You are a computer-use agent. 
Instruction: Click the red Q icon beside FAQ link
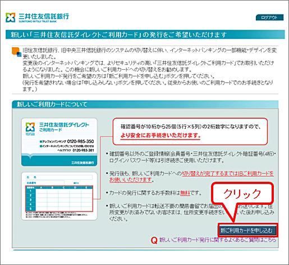(154, 240)
